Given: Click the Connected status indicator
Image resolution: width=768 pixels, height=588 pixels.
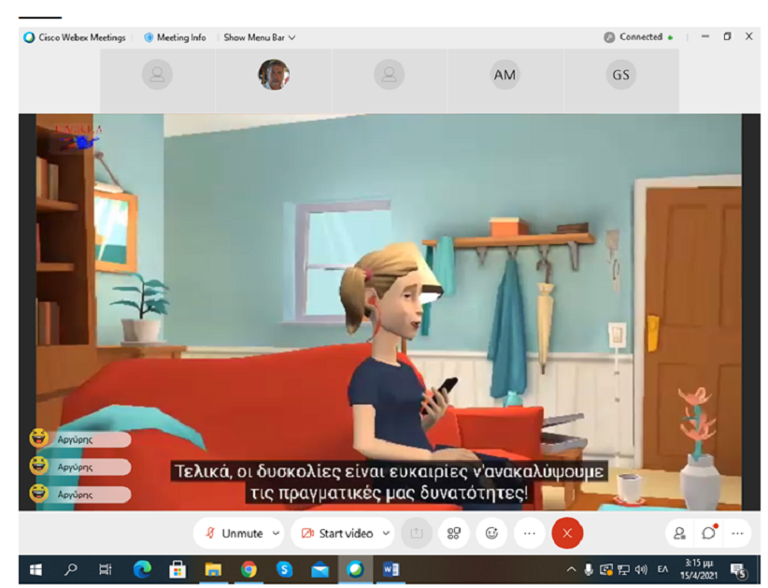Looking at the screenshot, I should [x=638, y=36].
